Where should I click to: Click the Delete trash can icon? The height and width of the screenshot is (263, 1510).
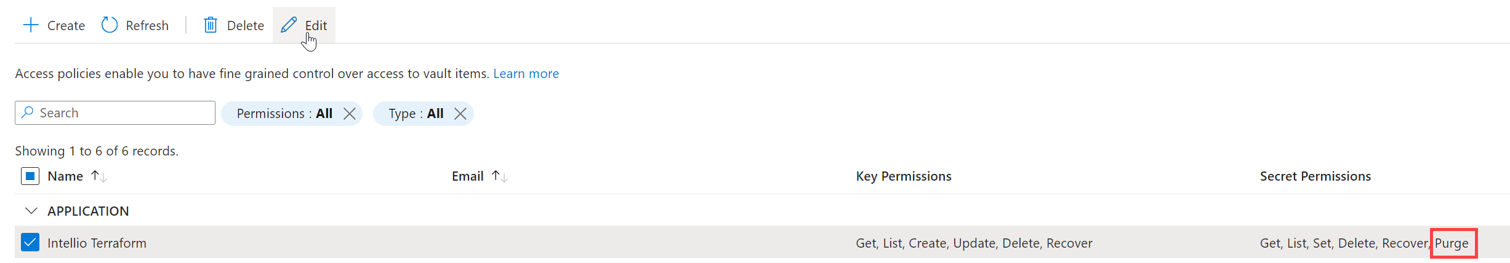pos(211,25)
